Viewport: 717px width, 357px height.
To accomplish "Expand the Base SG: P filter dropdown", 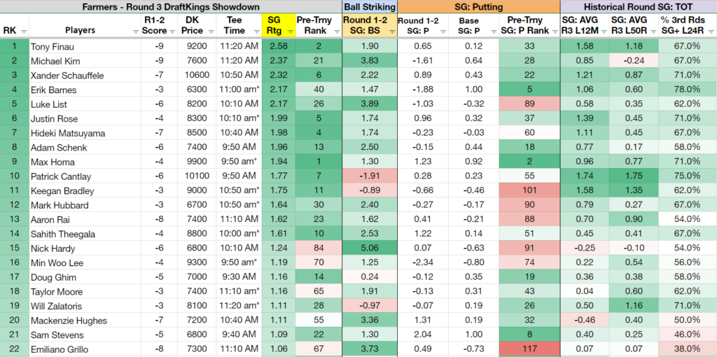I will (x=494, y=31).
